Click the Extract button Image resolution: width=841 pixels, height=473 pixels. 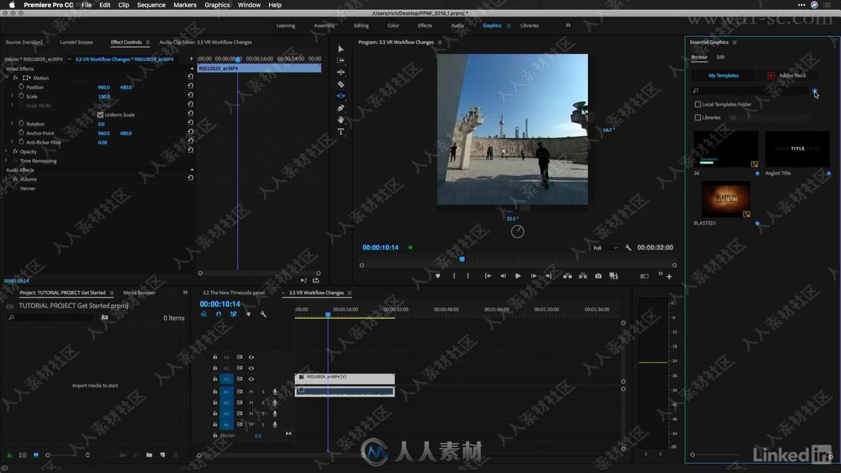coord(583,276)
